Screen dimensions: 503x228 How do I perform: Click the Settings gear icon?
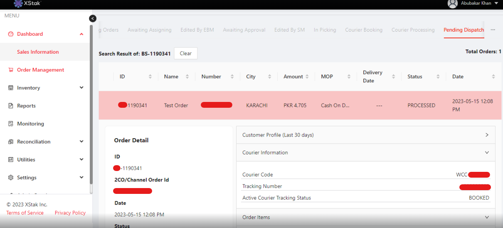coord(11,177)
